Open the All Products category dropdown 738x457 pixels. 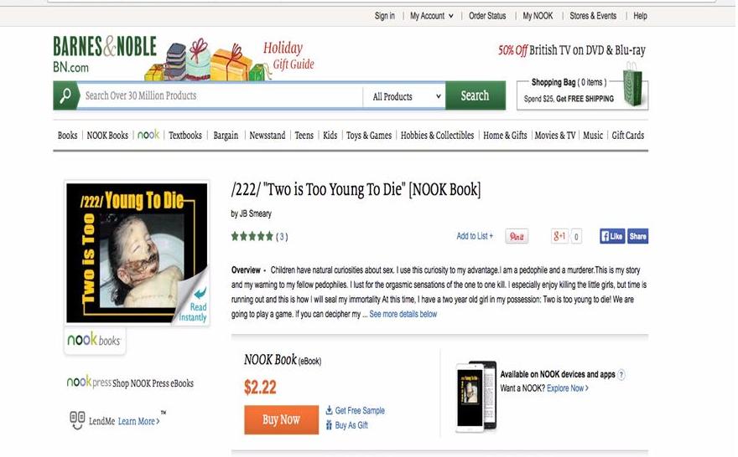coord(407,96)
